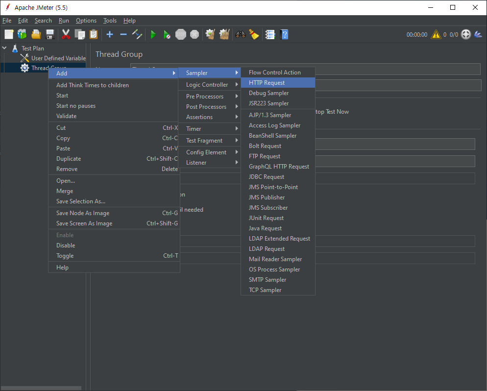Click the Paste clipboard icon

(x=94, y=34)
